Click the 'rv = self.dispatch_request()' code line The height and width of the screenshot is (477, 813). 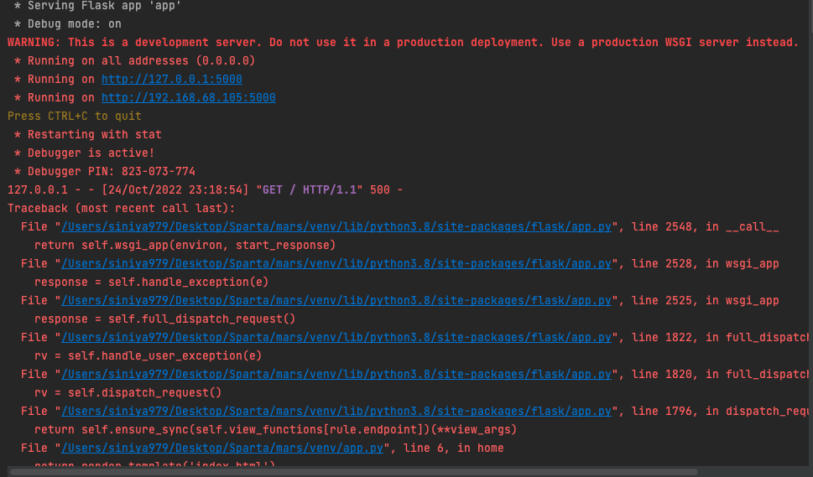click(128, 392)
